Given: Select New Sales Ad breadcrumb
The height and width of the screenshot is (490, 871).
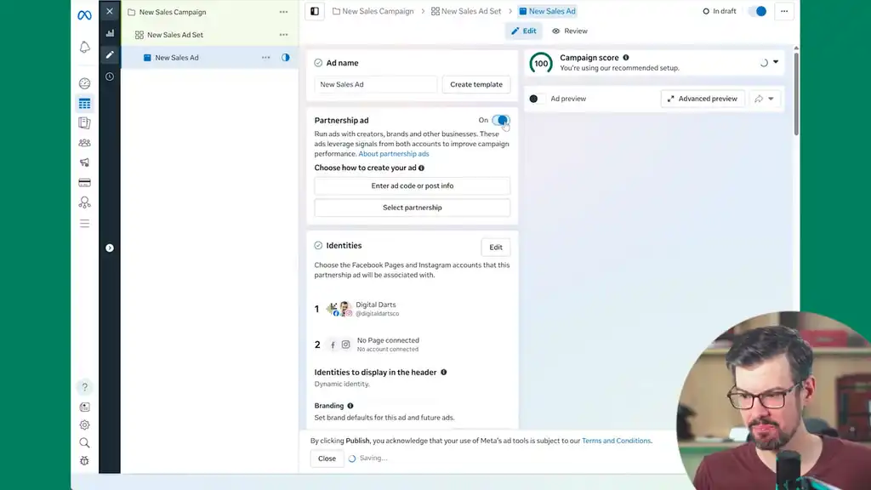Looking at the screenshot, I should [x=547, y=11].
